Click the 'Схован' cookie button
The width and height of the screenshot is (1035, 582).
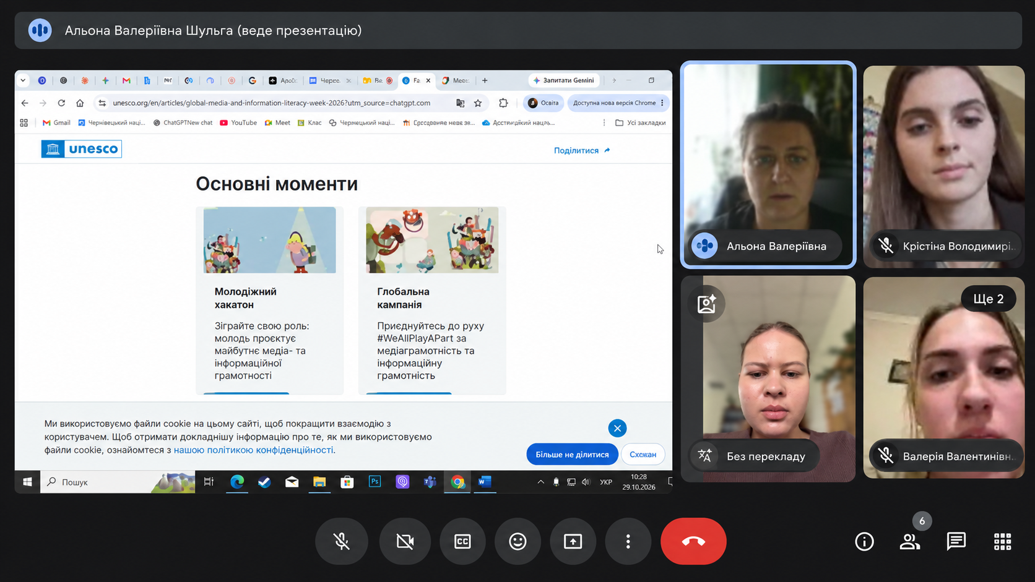click(x=643, y=455)
